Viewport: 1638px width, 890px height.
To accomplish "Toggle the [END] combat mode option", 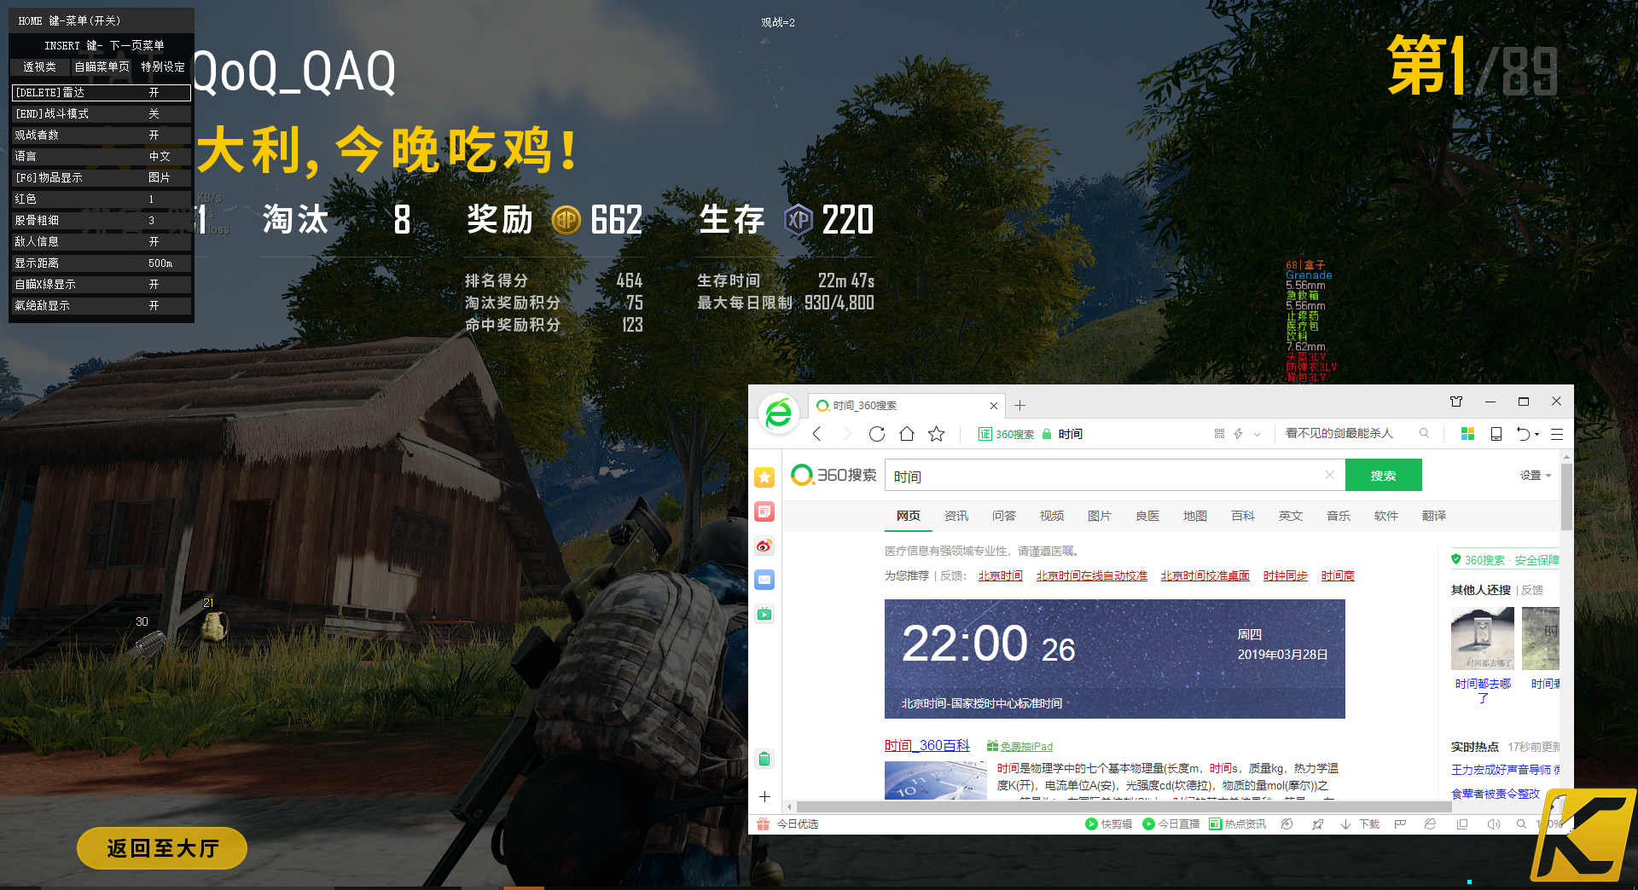I will click(102, 113).
